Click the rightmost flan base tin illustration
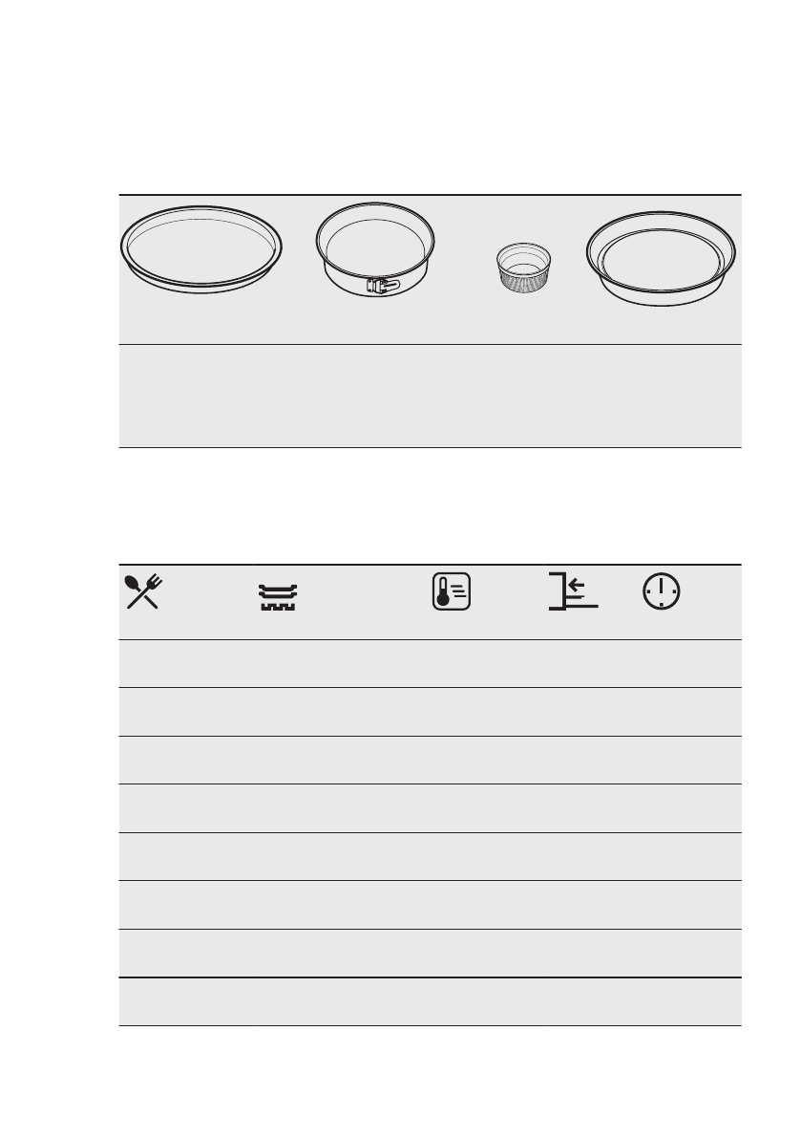 [661, 258]
